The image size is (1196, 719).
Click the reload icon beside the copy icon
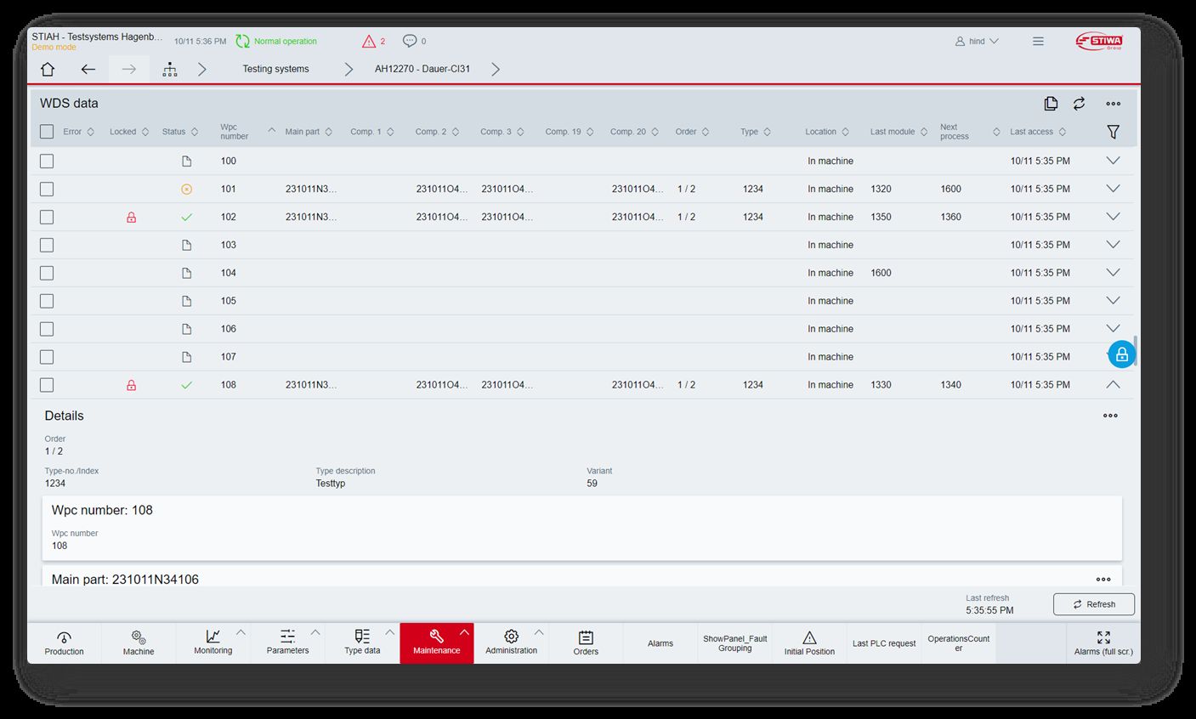click(1079, 104)
